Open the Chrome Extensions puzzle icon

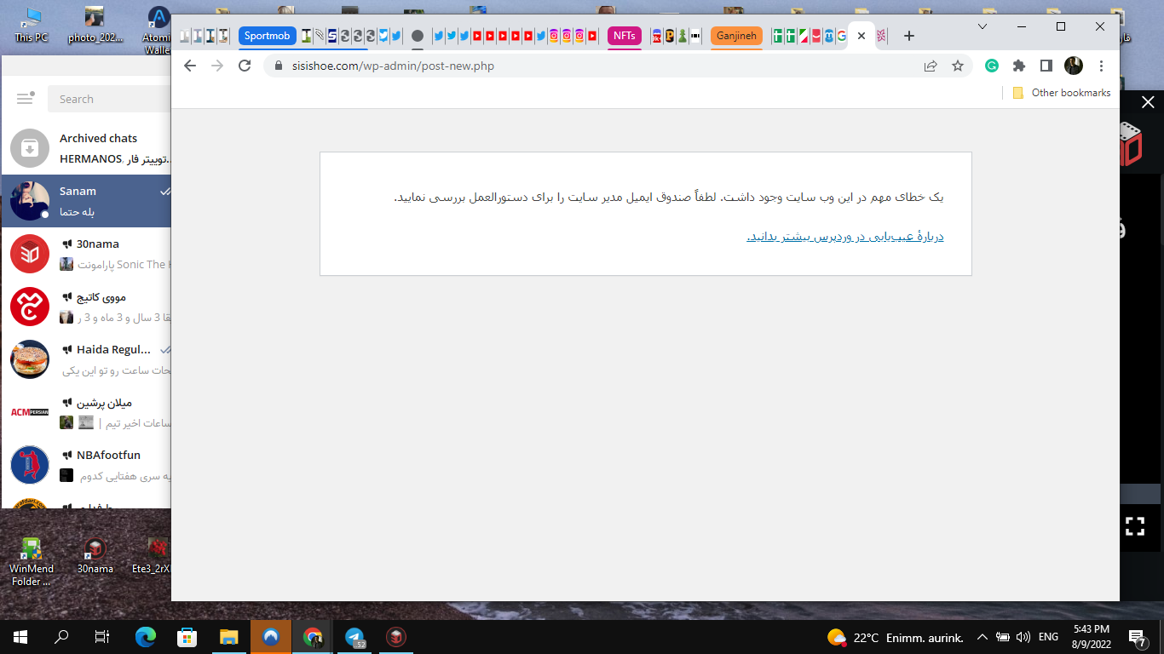click(x=1018, y=66)
